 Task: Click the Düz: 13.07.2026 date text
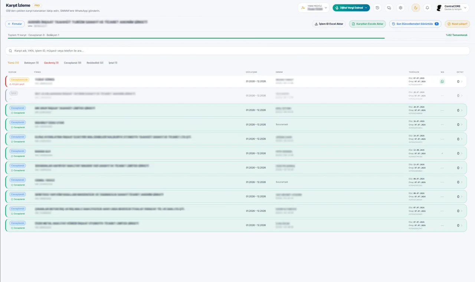(x=417, y=164)
